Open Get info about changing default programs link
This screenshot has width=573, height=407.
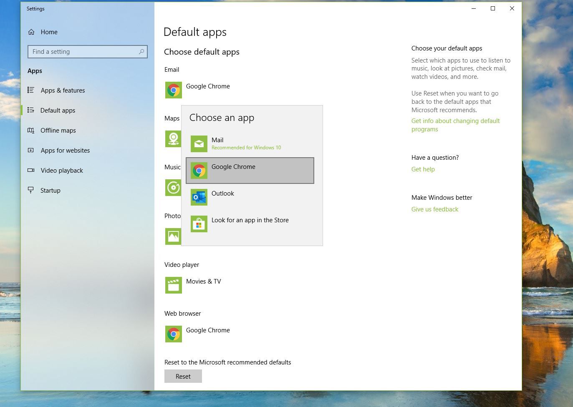(455, 125)
